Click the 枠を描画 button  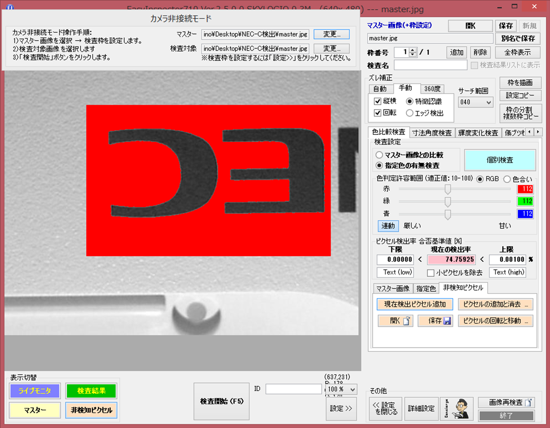[520, 83]
